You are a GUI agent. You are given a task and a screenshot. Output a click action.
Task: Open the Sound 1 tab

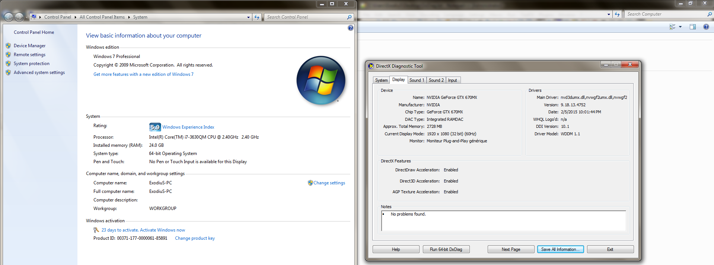pyautogui.click(x=417, y=80)
